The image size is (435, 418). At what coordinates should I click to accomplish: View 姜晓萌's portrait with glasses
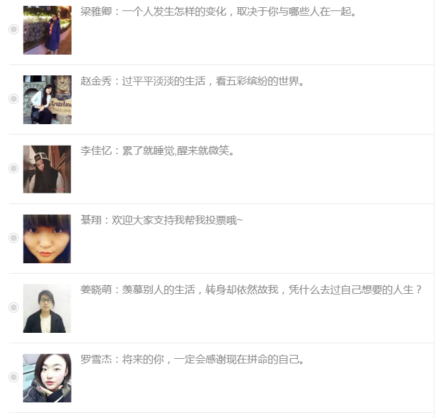pos(47,308)
